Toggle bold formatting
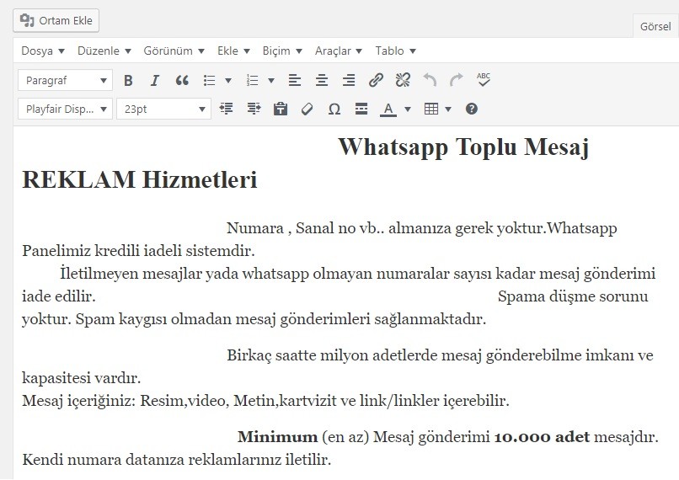The image size is (679, 480). 128,80
